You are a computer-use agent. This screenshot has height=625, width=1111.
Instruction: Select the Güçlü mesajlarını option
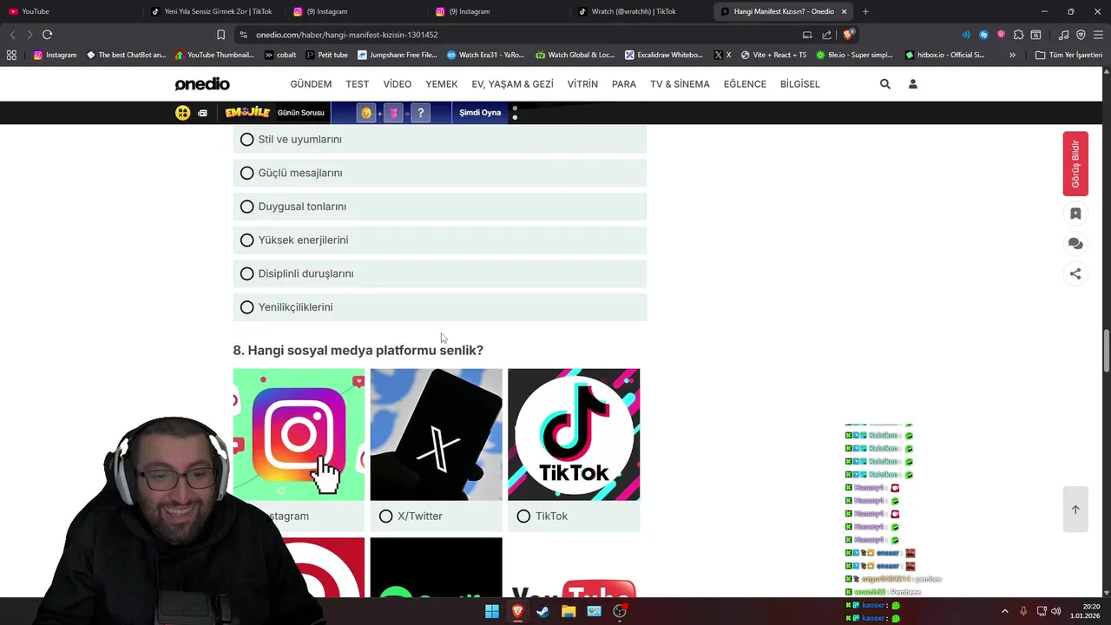[440, 173]
